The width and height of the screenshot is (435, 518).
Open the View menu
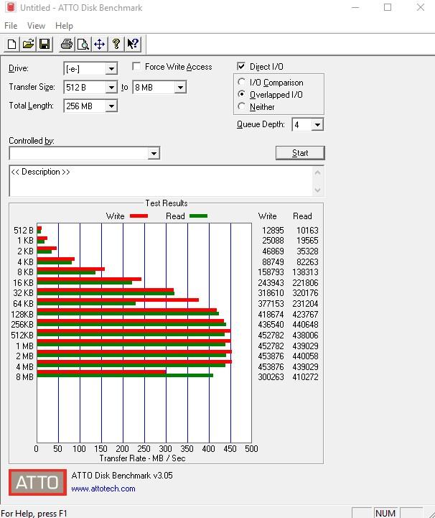click(x=36, y=26)
